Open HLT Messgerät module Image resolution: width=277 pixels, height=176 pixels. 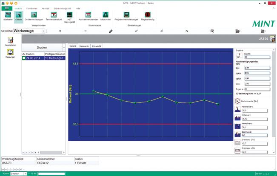click(69, 17)
